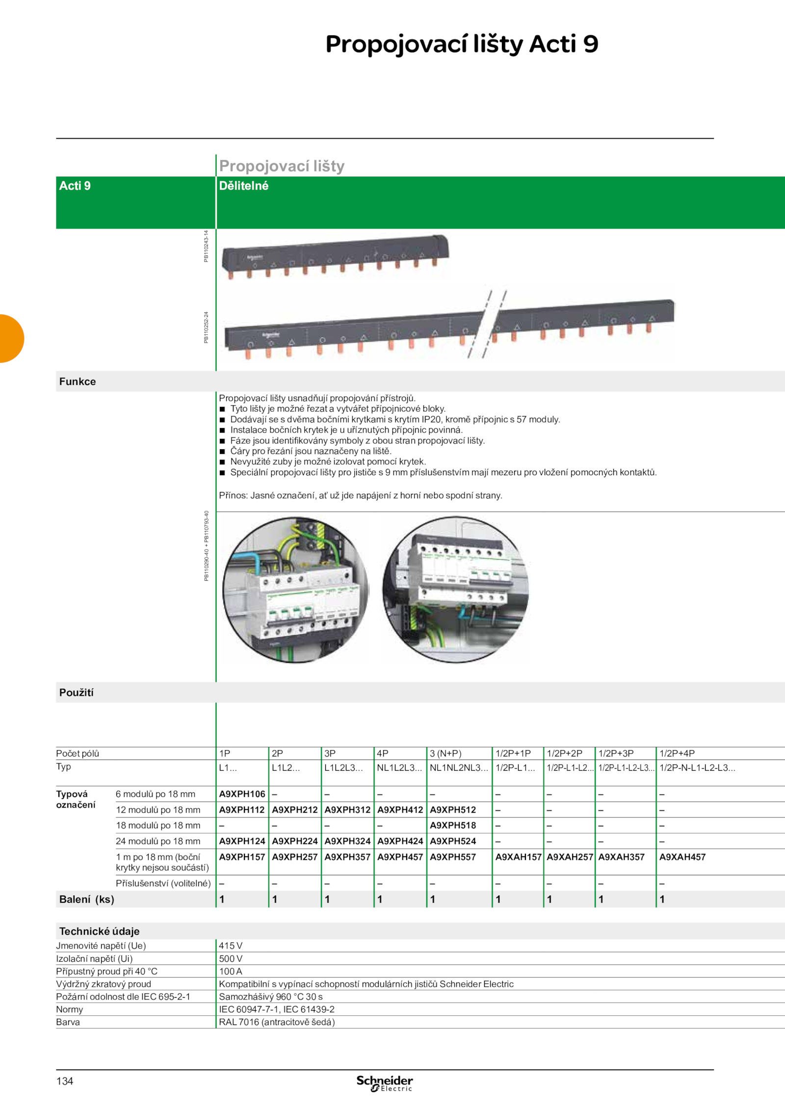Click the 'Počet pólů' row label
785x1111 pixels.
click(x=78, y=753)
